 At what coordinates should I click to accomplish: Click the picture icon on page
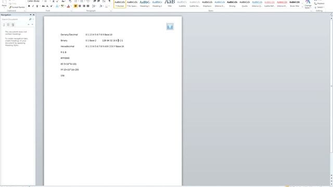tap(170, 26)
